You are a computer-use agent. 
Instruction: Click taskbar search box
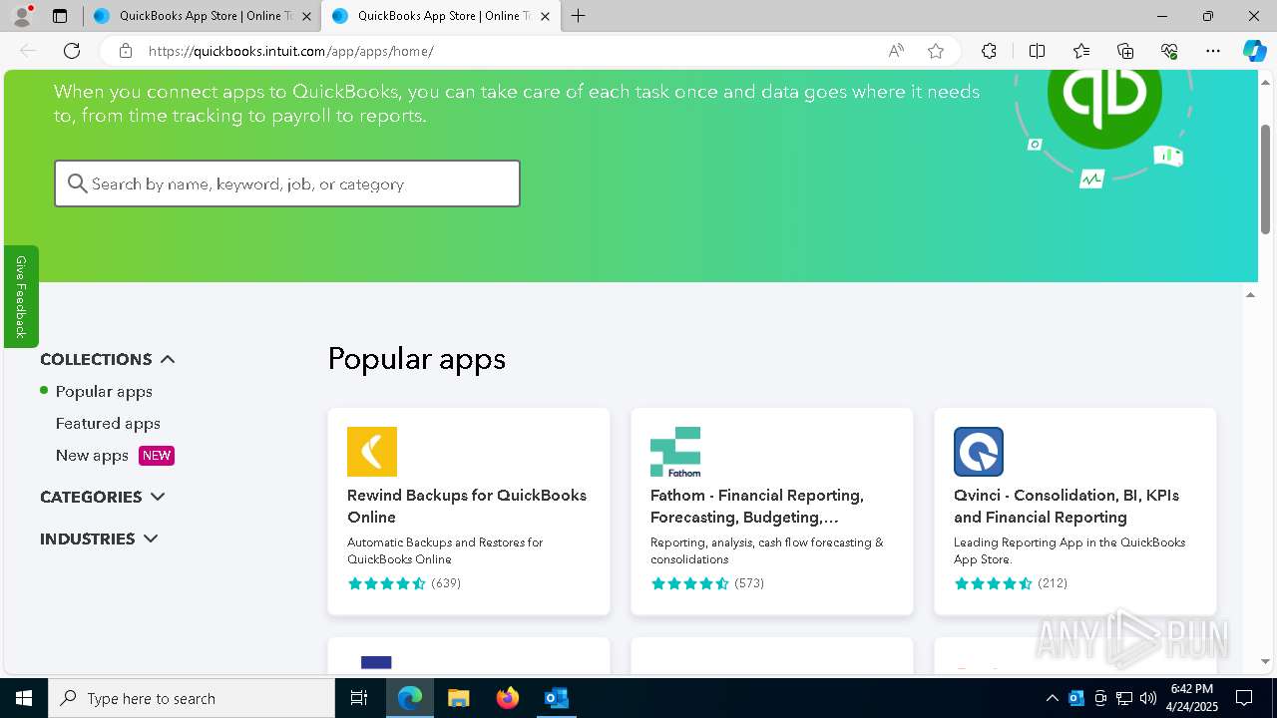click(x=192, y=698)
